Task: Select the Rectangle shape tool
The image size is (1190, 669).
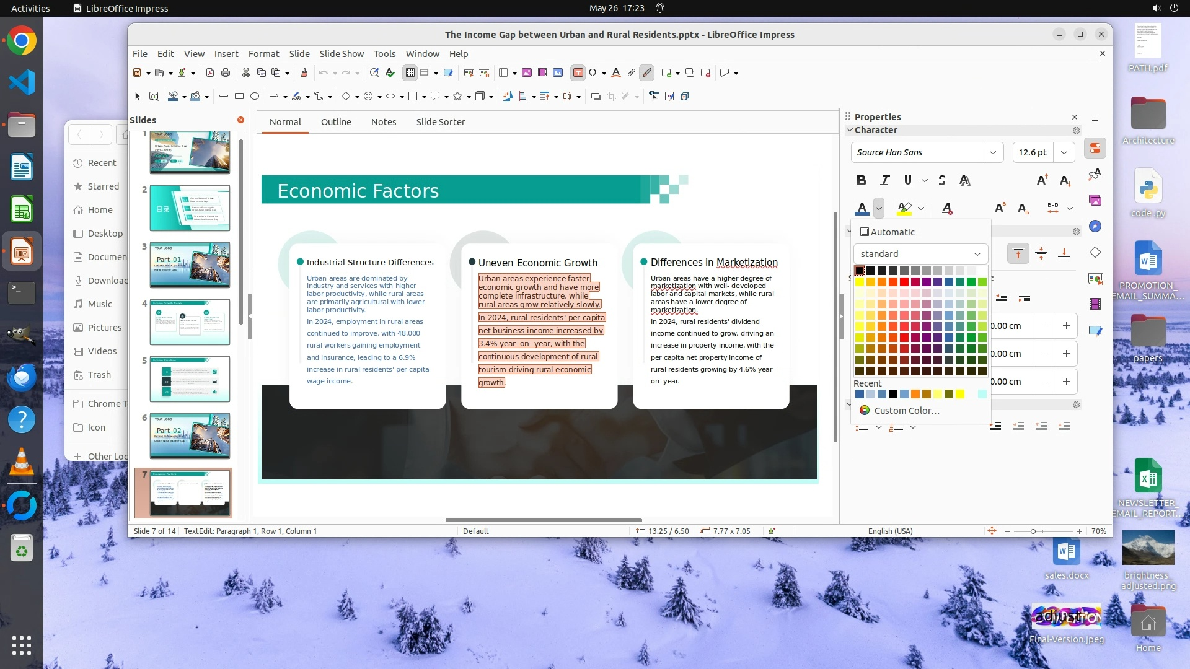Action: point(239,96)
